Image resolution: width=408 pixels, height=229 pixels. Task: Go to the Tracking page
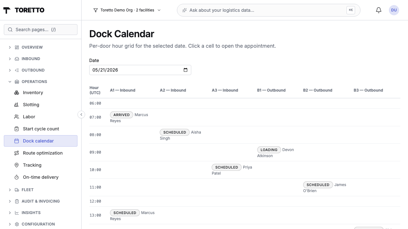click(x=40, y=165)
